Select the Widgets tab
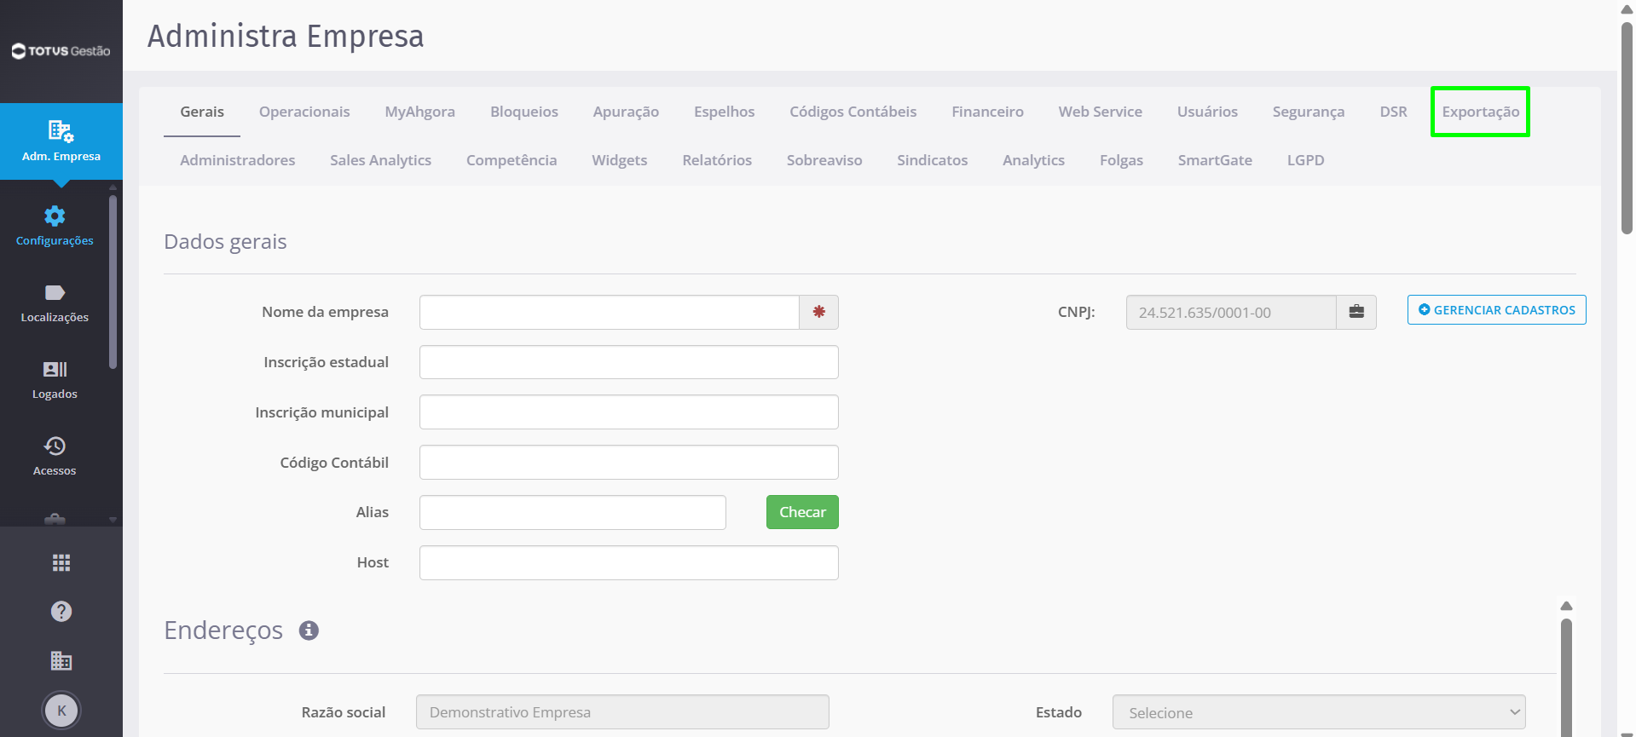The width and height of the screenshot is (1636, 737). [x=619, y=160]
